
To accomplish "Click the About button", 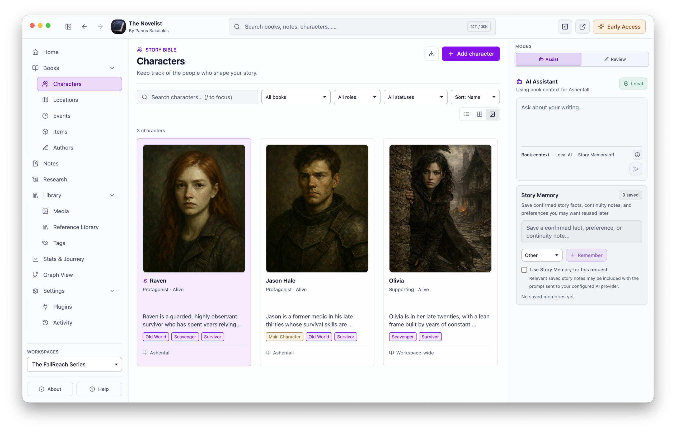I will [x=50, y=389].
